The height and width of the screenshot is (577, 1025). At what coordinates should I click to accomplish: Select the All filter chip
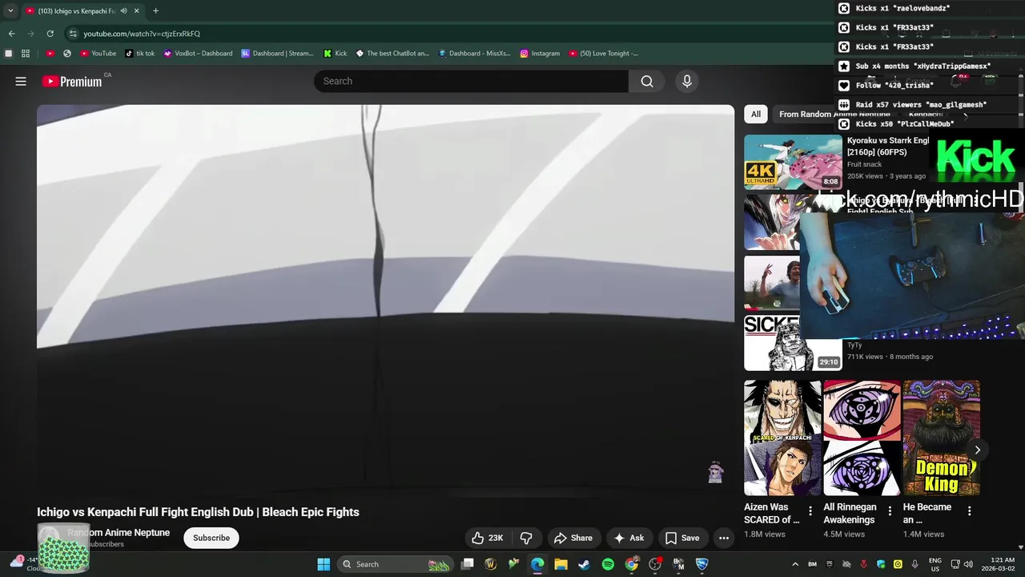(755, 114)
